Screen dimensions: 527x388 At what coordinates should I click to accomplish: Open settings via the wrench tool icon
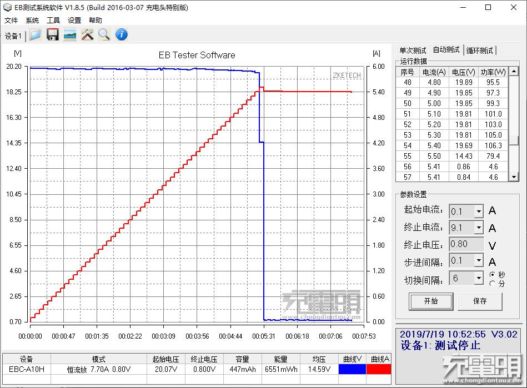[86, 35]
